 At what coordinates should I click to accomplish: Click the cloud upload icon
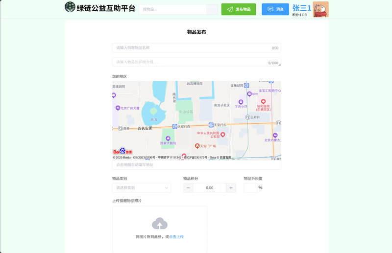pyautogui.click(x=160, y=224)
